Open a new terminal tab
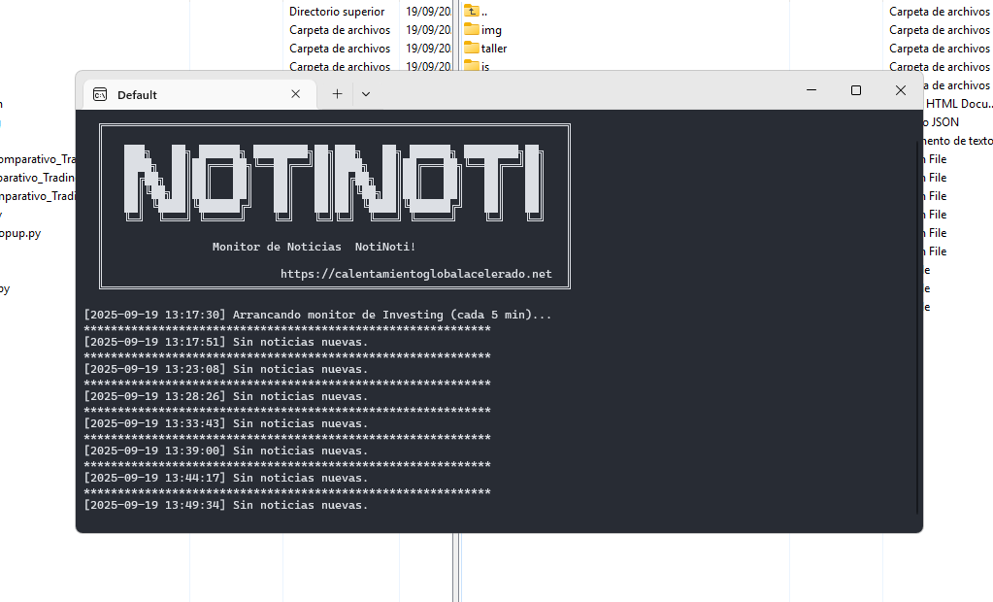This screenshot has width=993, height=602. point(337,94)
